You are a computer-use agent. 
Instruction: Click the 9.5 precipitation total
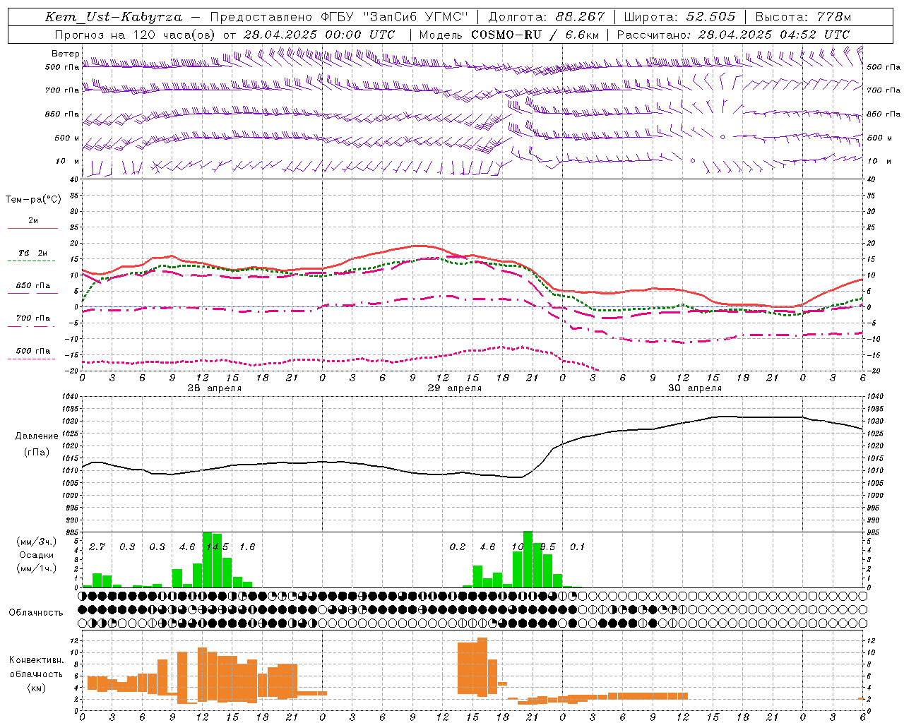(x=547, y=546)
